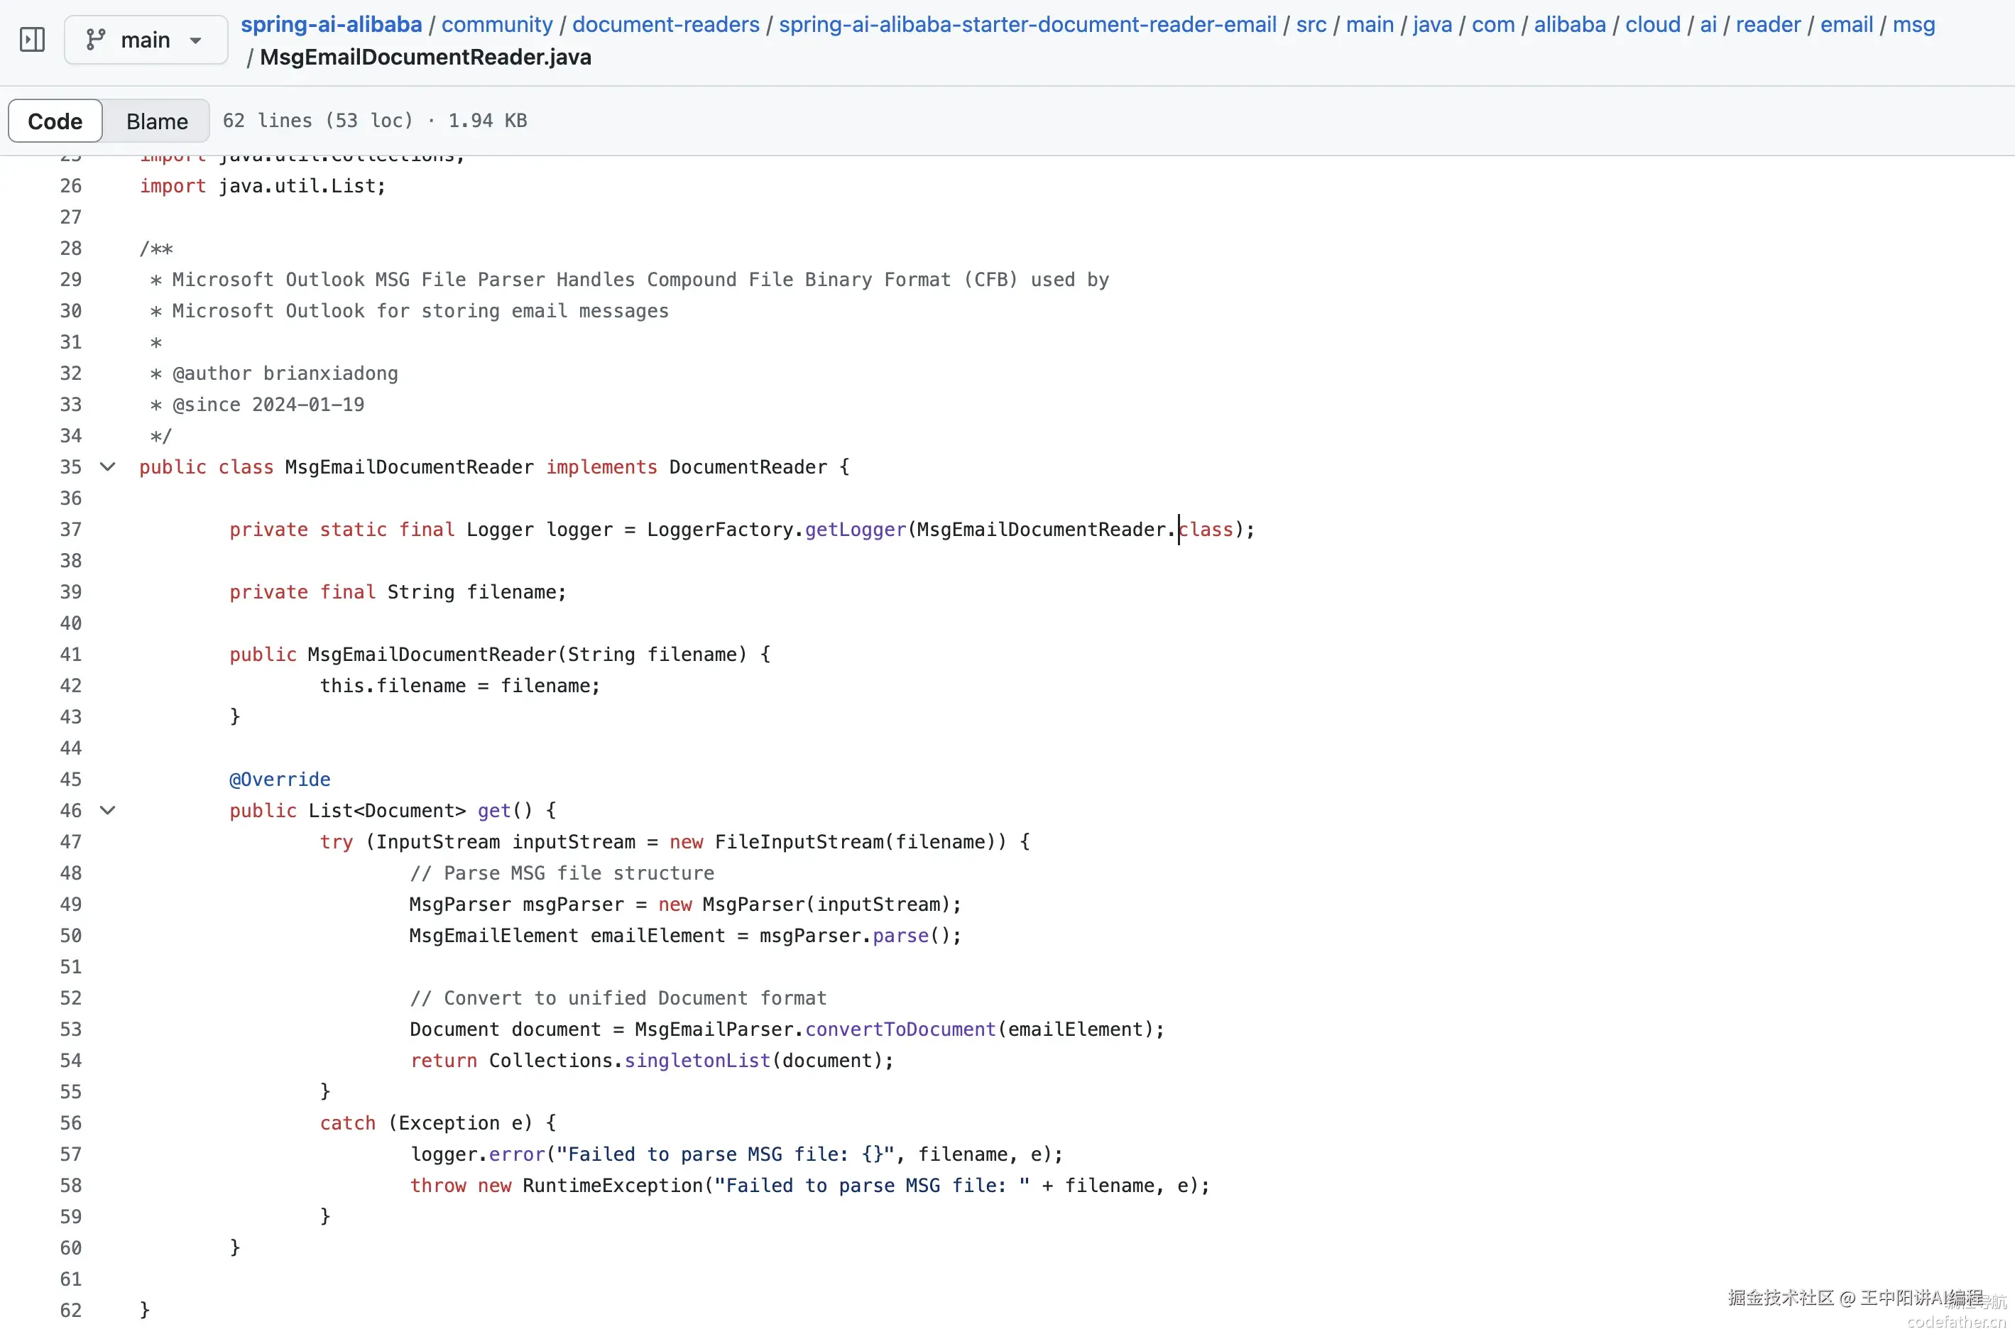Open the reader breadcrumb folder

1767,24
